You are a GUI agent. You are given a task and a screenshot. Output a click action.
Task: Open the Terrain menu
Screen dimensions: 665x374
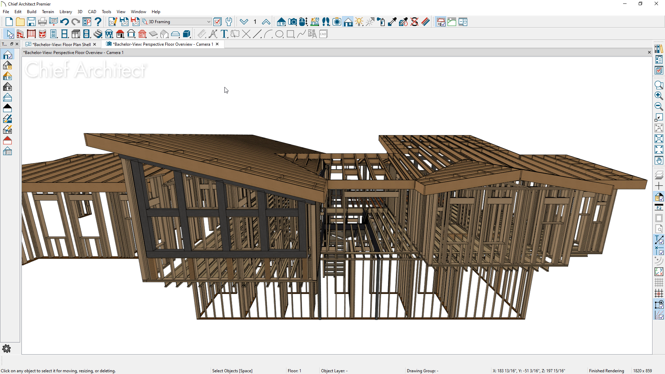point(48,11)
